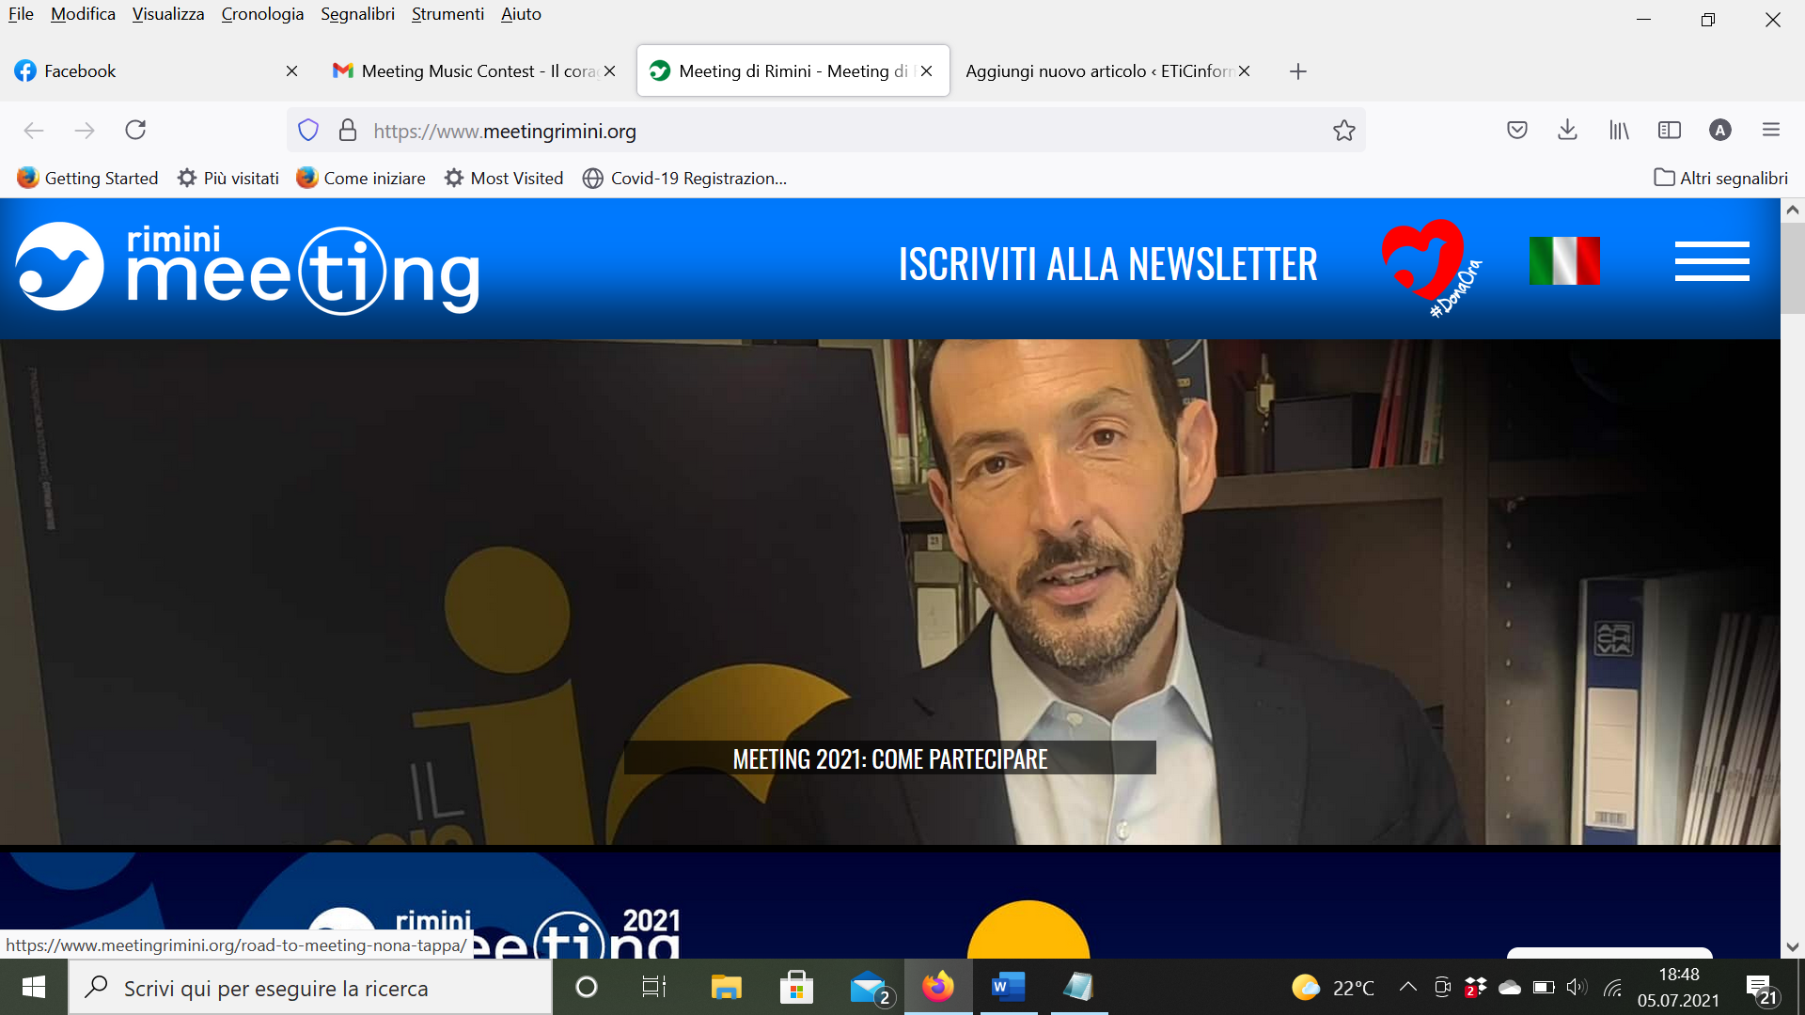Image resolution: width=1805 pixels, height=1015 pixels.
Task: Click the weather 22°C widget
Action: [x=1333, y=988]
